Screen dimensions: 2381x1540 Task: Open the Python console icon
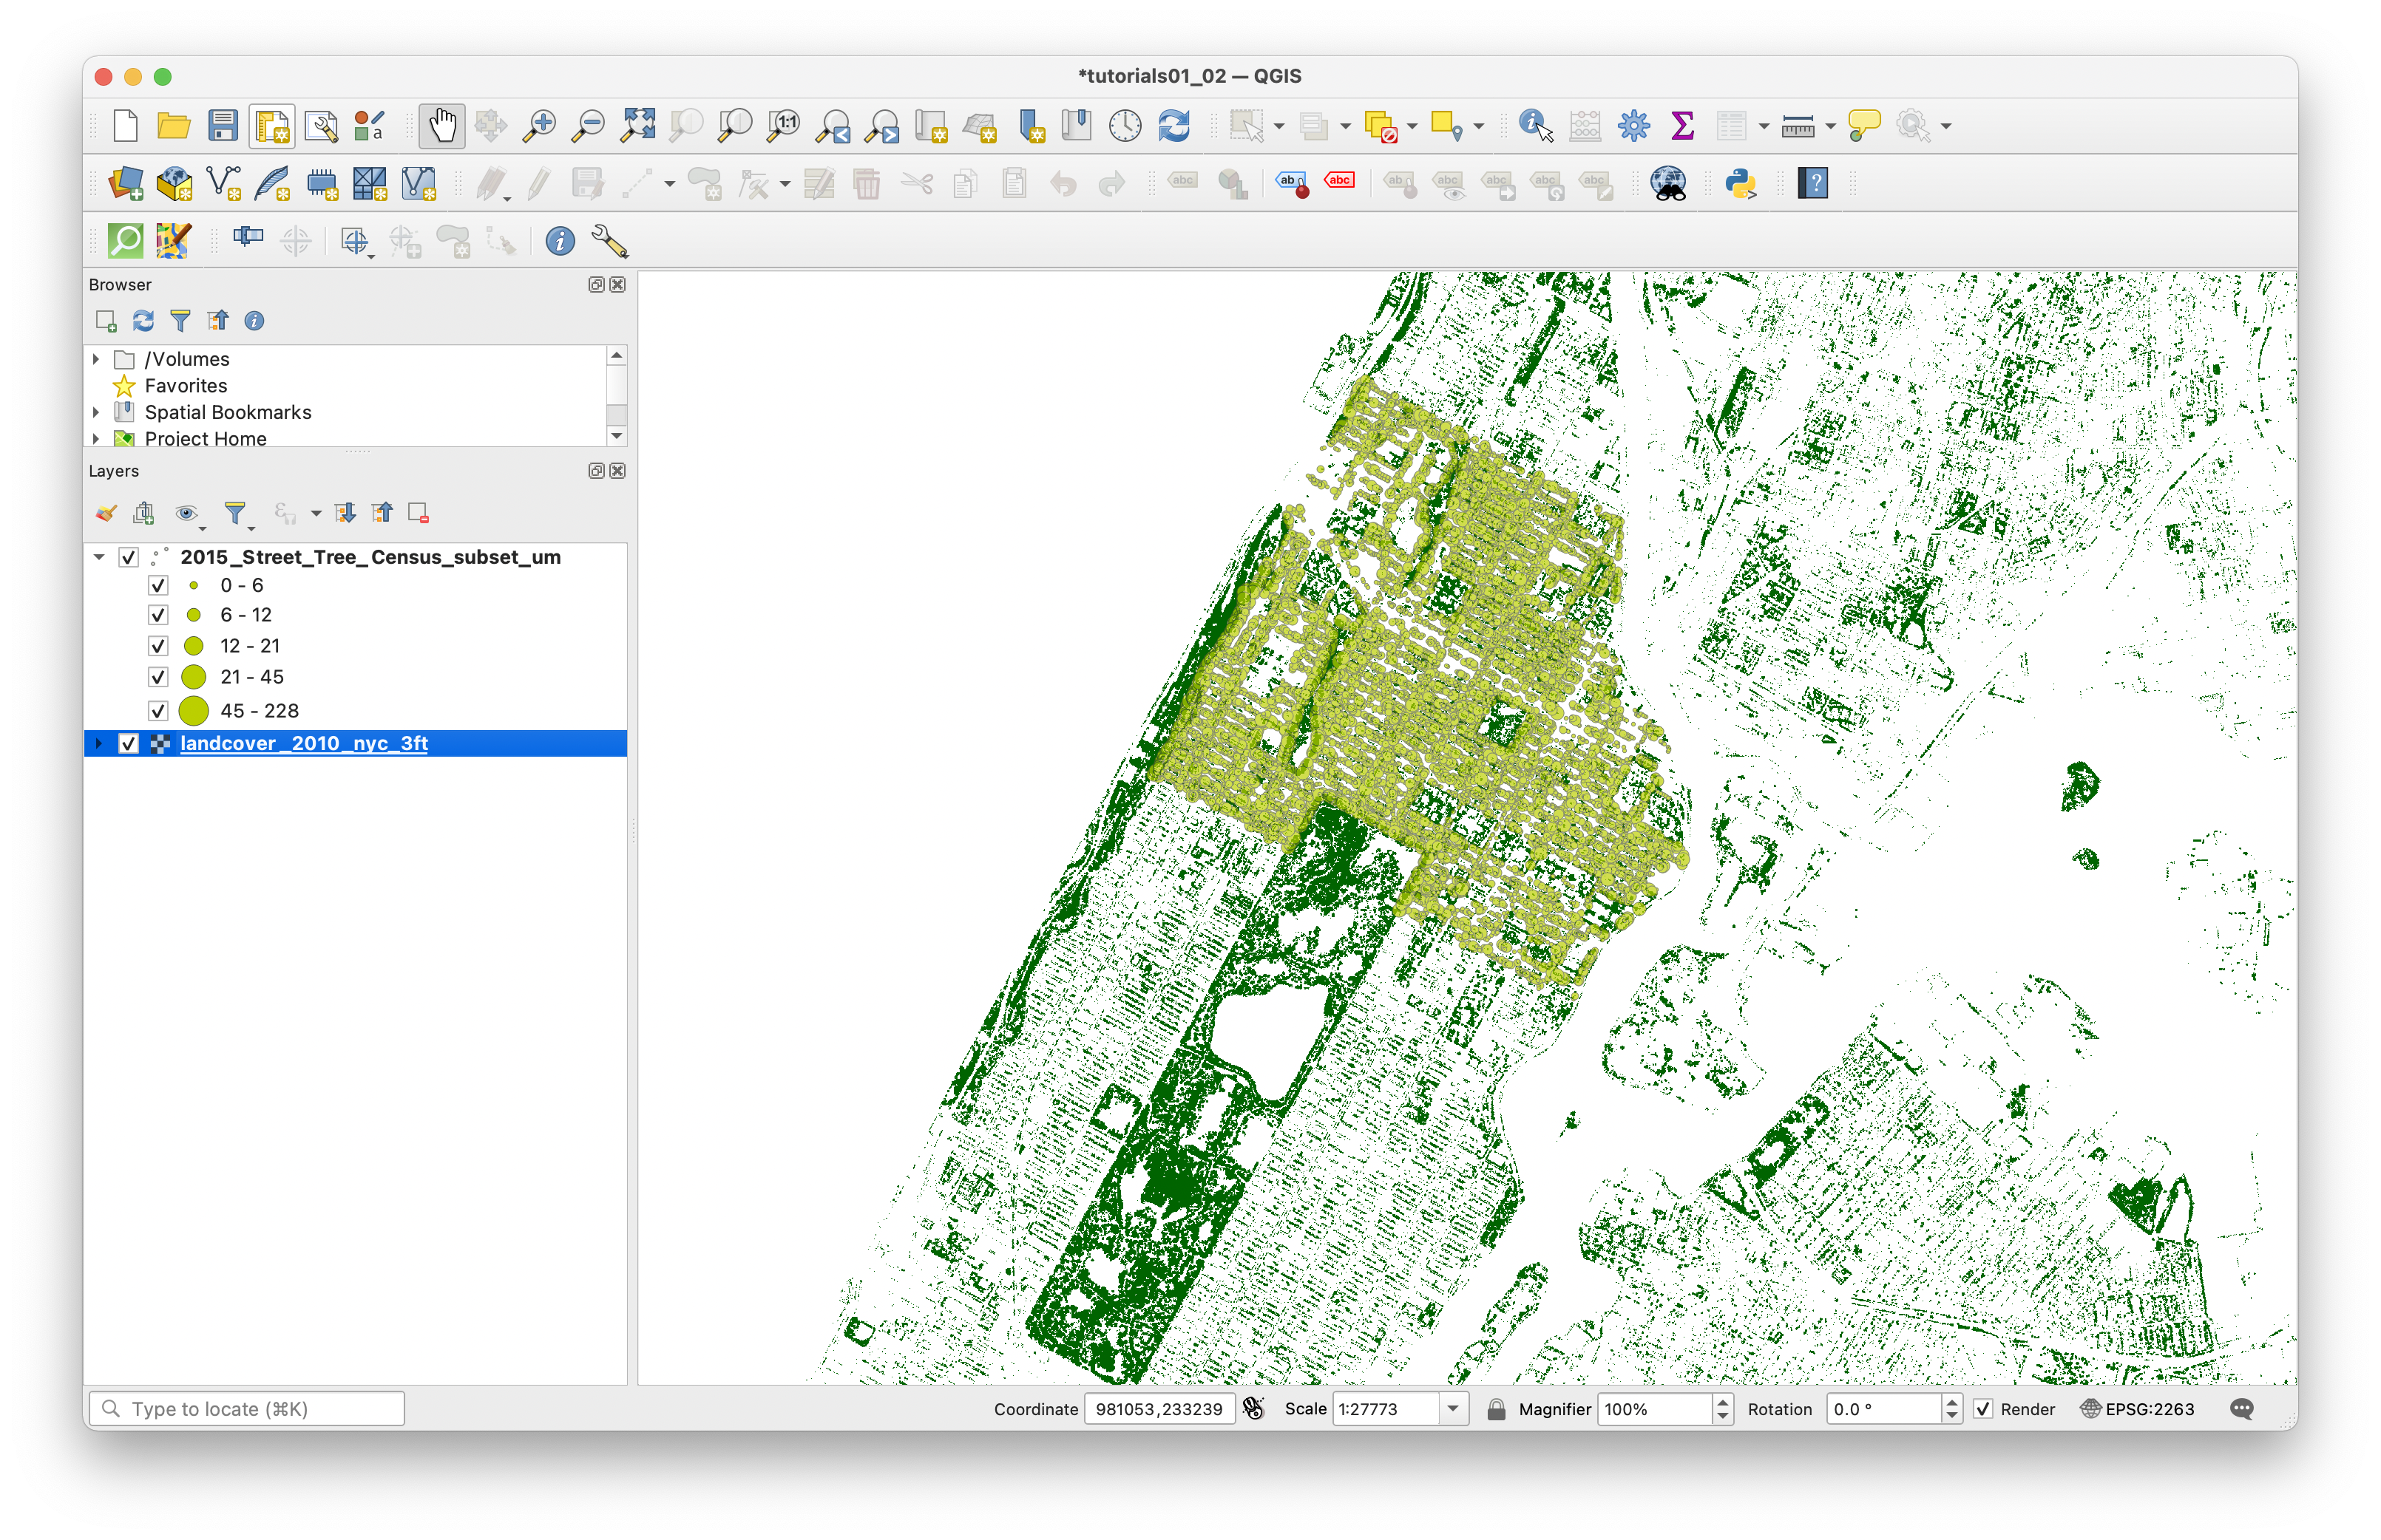coord(1740,184)
